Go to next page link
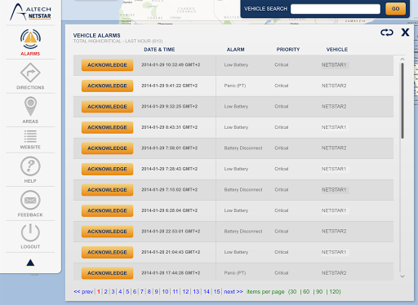This screenshot has width=418, height=305. 233,292
